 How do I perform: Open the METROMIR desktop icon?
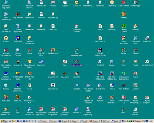(x=18, y=38)
